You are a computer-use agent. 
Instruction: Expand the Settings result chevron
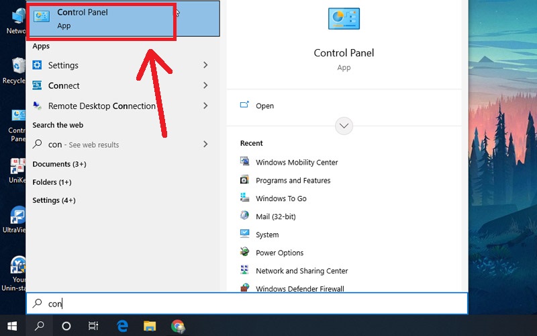click(205, 65)
